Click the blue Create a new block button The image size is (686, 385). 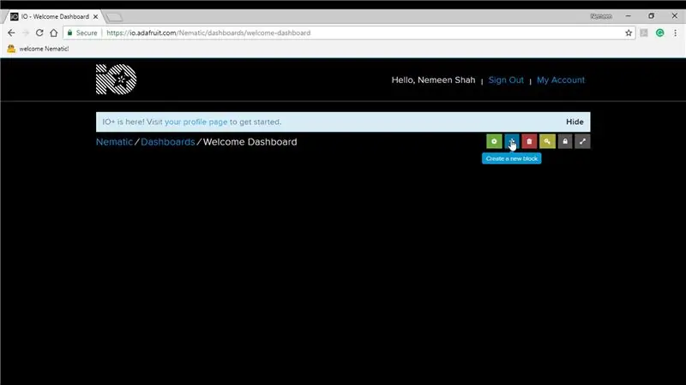tap(511, 141)
